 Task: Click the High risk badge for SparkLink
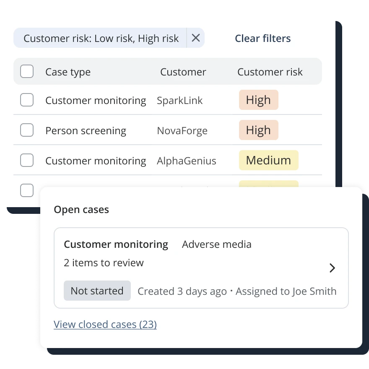coord(259,100)
